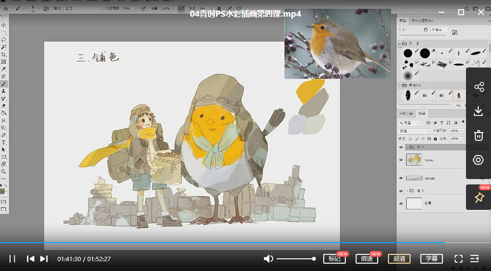The height and width of the screenshot is (271, 491).
Task: Pin the player window on top
Action: [479, 198]
